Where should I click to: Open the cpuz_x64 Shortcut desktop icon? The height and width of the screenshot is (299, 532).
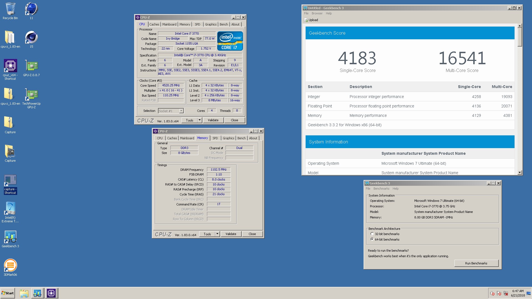pos(10,69)
